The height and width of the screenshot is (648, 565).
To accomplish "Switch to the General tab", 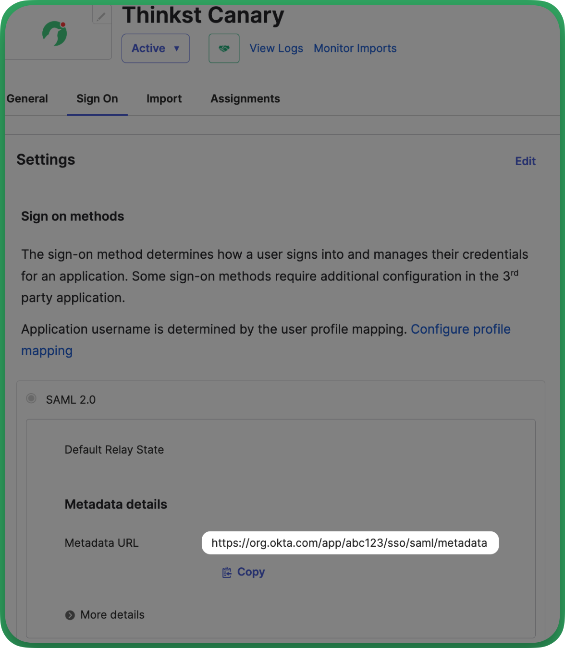I will 27,99.
